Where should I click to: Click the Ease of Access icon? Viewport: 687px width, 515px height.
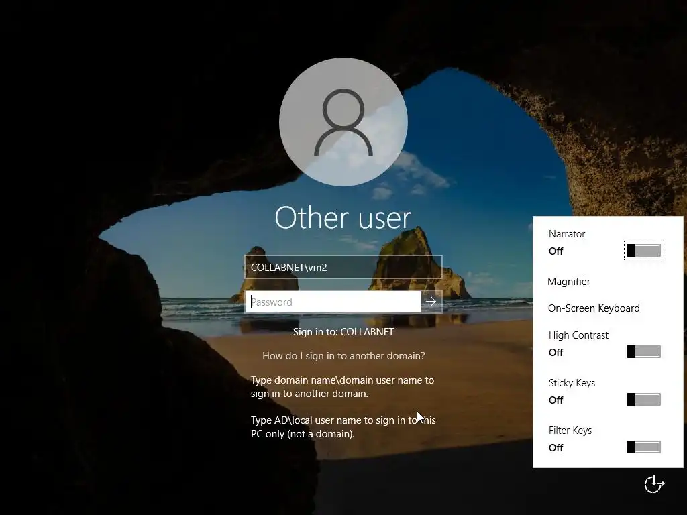654,484
